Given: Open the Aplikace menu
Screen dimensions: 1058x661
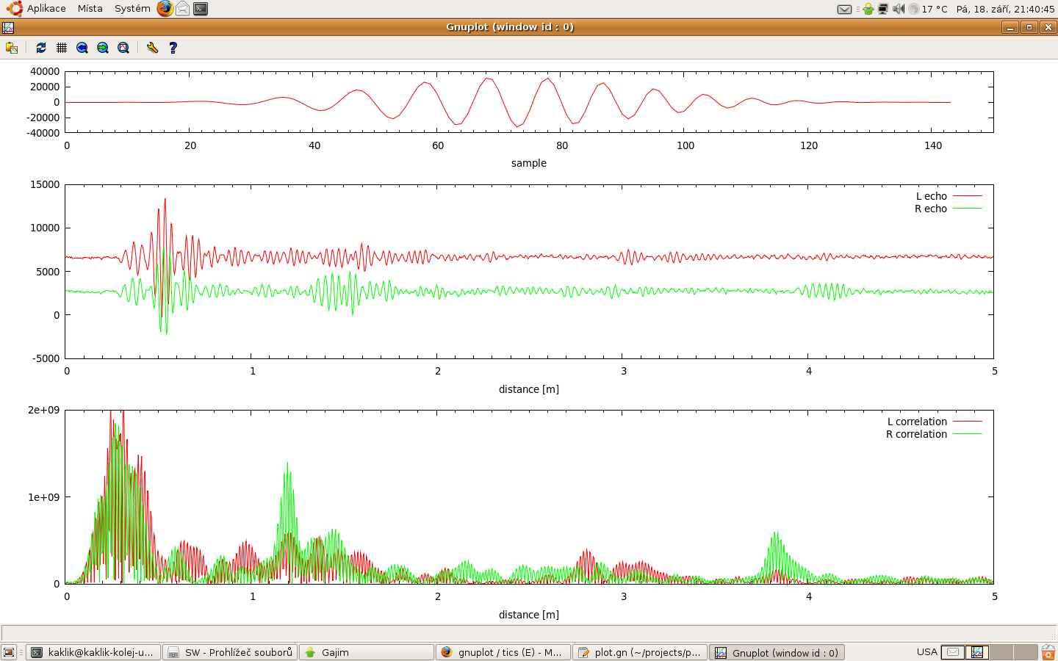Looking at the screenshot, I should pos(46,9).
